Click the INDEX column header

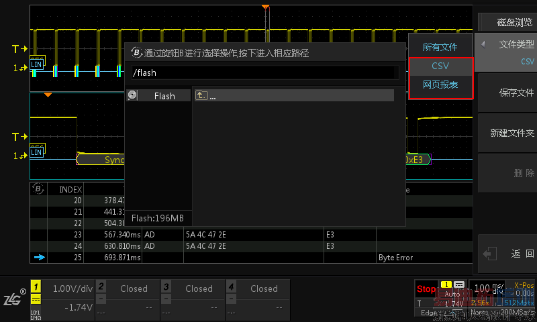point(70,190)
